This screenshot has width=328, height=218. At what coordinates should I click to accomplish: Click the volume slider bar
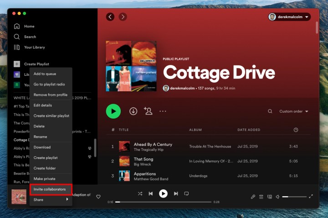pos(294,197)
